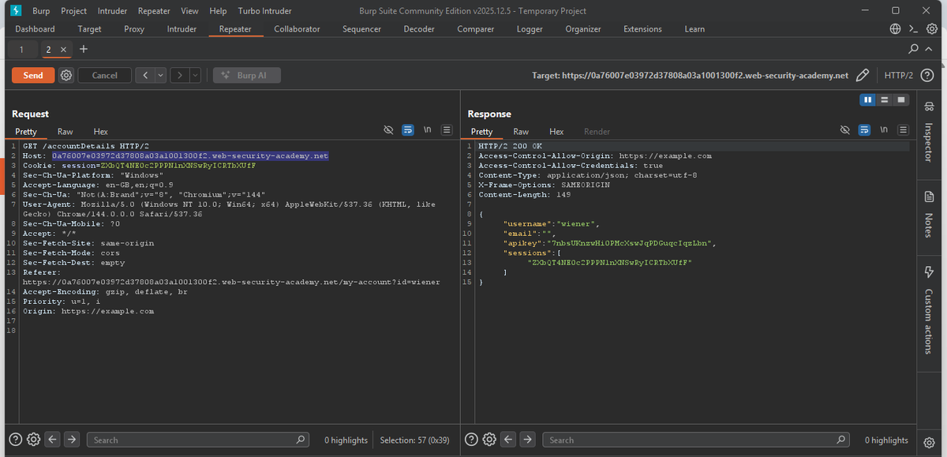Toggle line wrap in the Request editor
This screenshot has width=947, height=457.
coord(408,130)
